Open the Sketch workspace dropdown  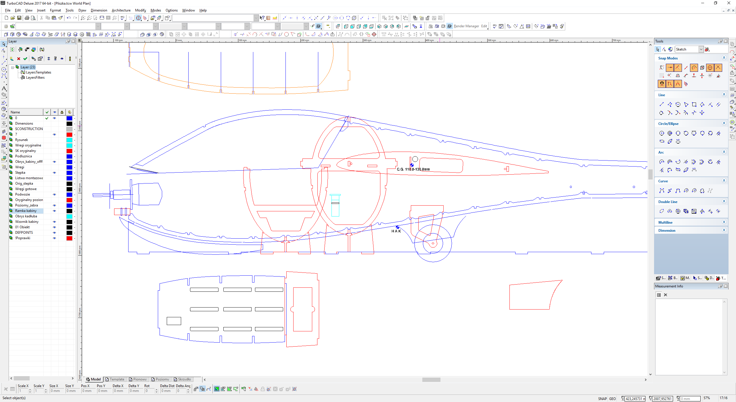(701, 49)
